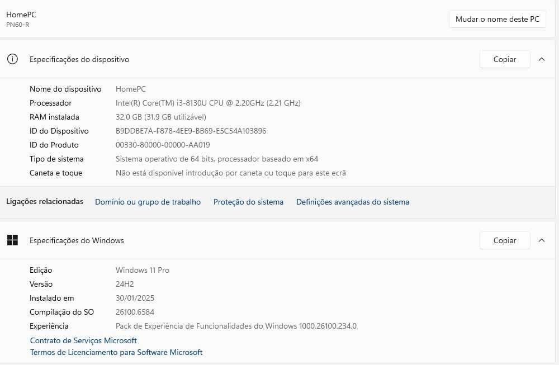Click the Especificações do Windows header title
559x365 pixels.
(77, 240)
